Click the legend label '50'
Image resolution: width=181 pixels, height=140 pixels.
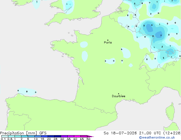(89, 139)
